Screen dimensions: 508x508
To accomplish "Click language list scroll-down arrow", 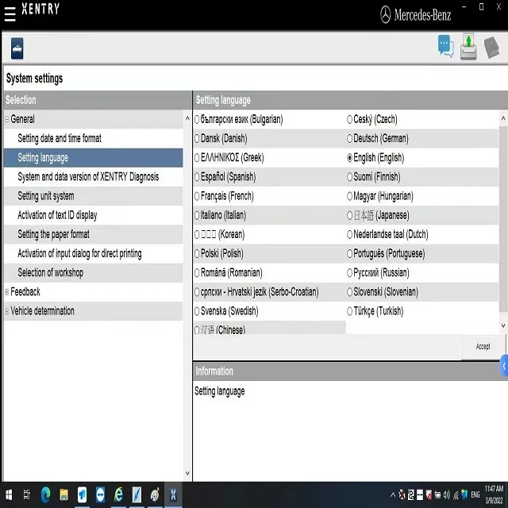I will click(503, 325).
